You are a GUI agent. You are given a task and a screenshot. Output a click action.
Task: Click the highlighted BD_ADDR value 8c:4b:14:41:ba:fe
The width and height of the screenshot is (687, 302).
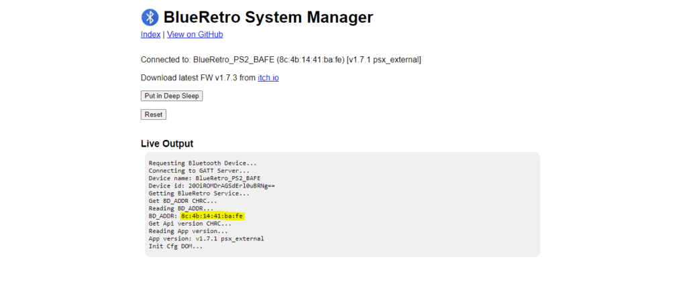[212, 216]
